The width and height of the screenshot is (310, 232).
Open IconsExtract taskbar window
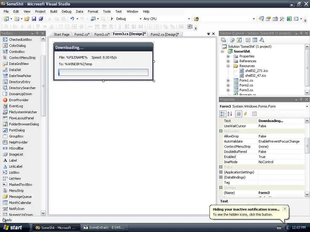[x=104, y=227]
